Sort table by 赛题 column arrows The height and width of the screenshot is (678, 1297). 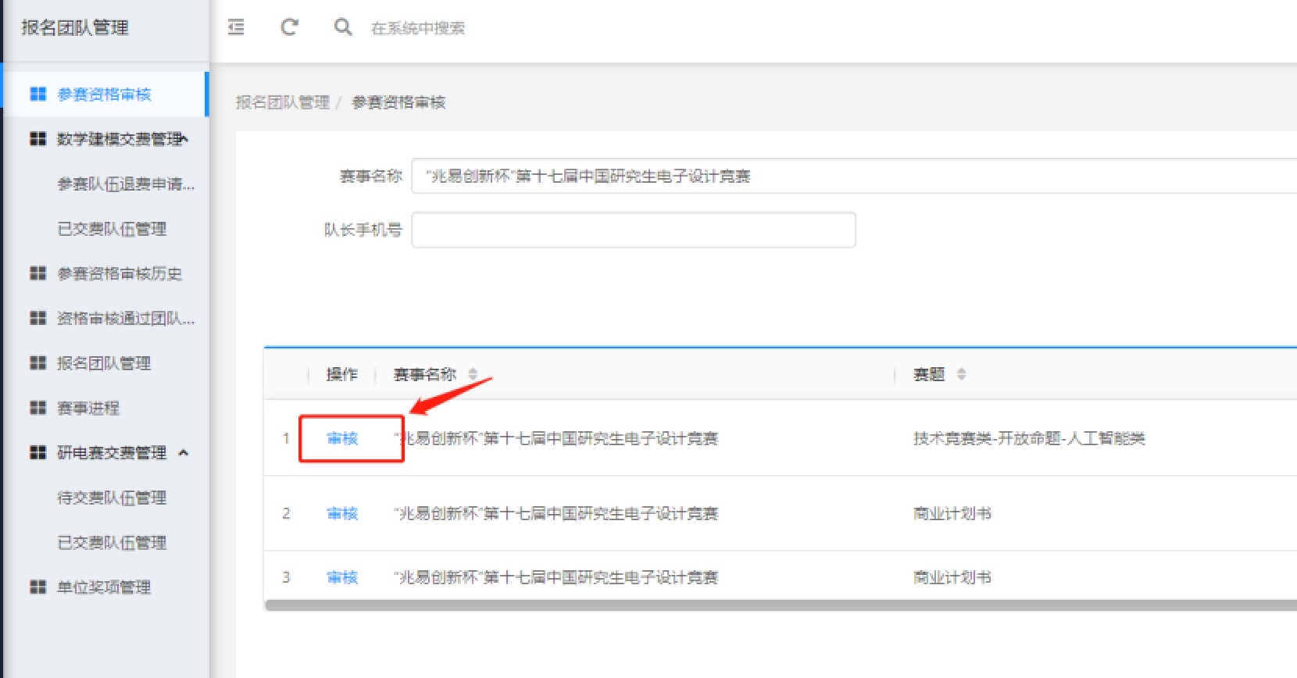point(961,374)
